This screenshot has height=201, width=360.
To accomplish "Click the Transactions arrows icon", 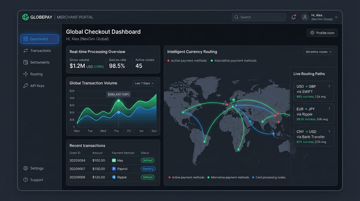I will tap(26, 51).
